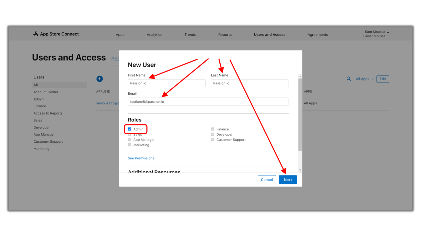Viewport: 421px width, 237px height.
Task: Click the App Store Connect logo icon
Action: click(36, 34)
